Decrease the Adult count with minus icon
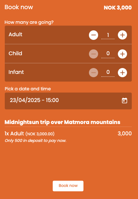138x199 pixels. point(93,35)
